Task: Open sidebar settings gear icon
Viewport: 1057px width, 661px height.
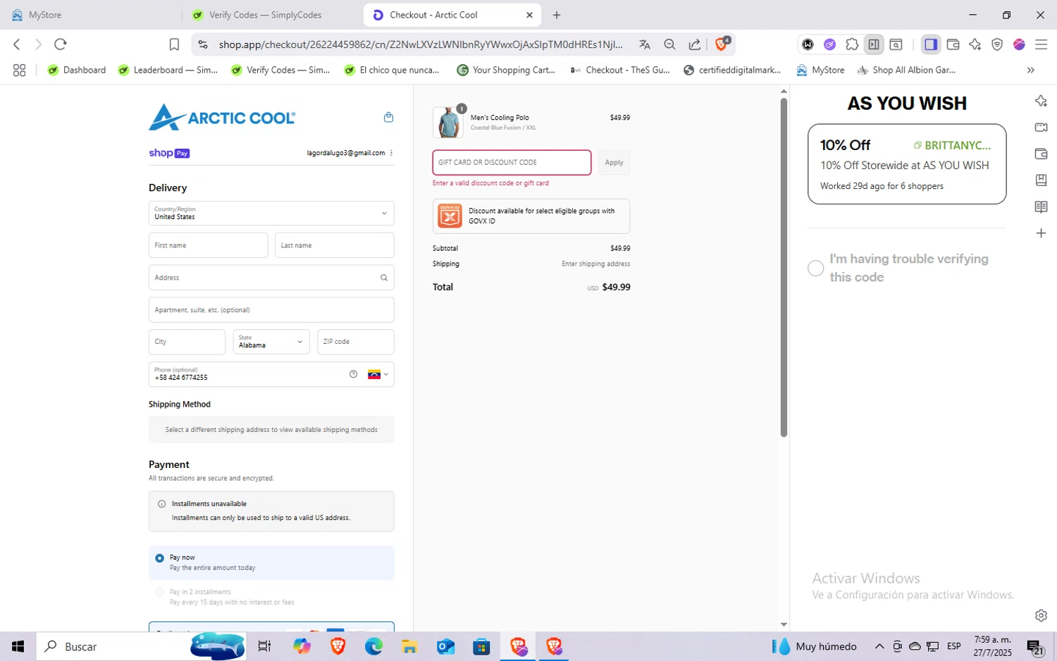Action: coord(1041,615)
